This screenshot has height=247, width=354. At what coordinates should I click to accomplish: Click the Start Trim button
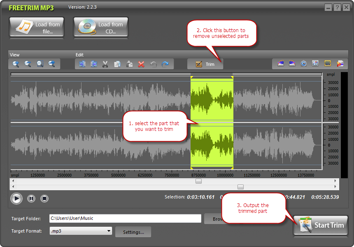click(x=320, y=225)
